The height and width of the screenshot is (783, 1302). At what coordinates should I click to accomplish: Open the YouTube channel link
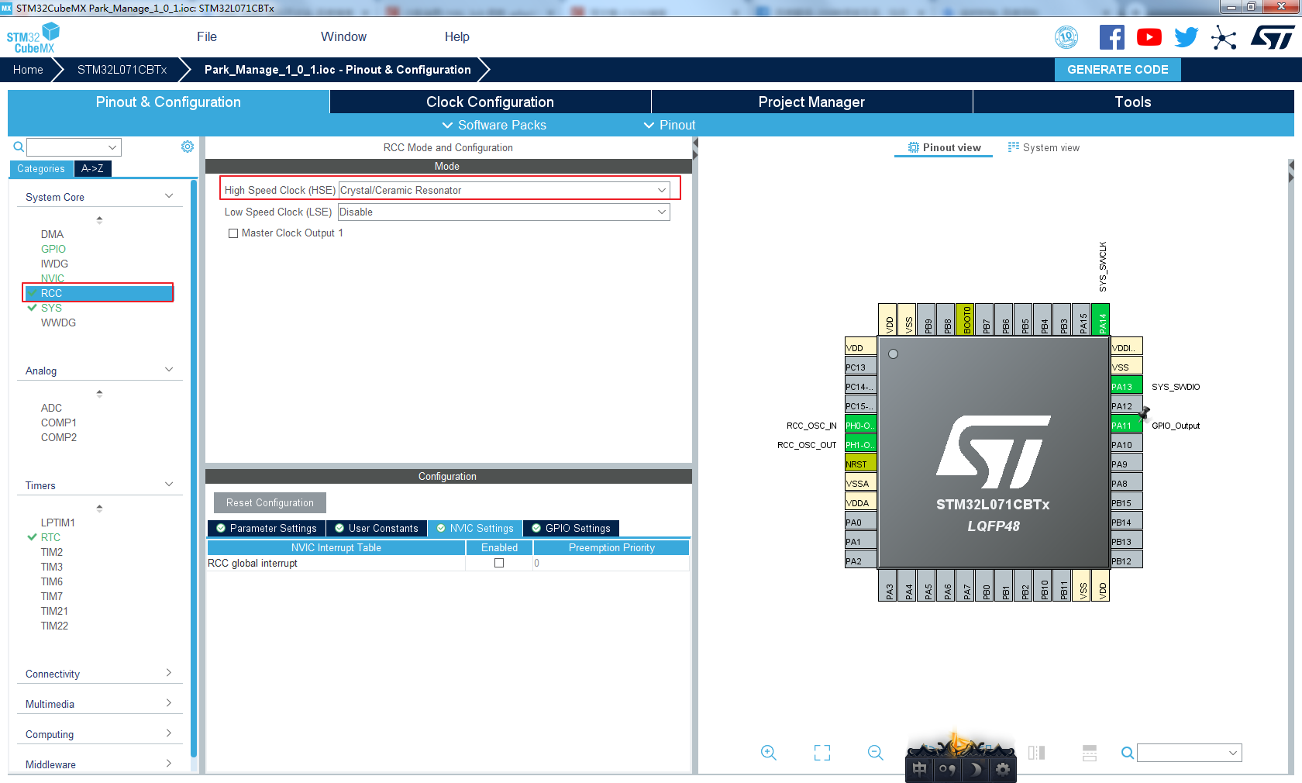[1149, 36]
